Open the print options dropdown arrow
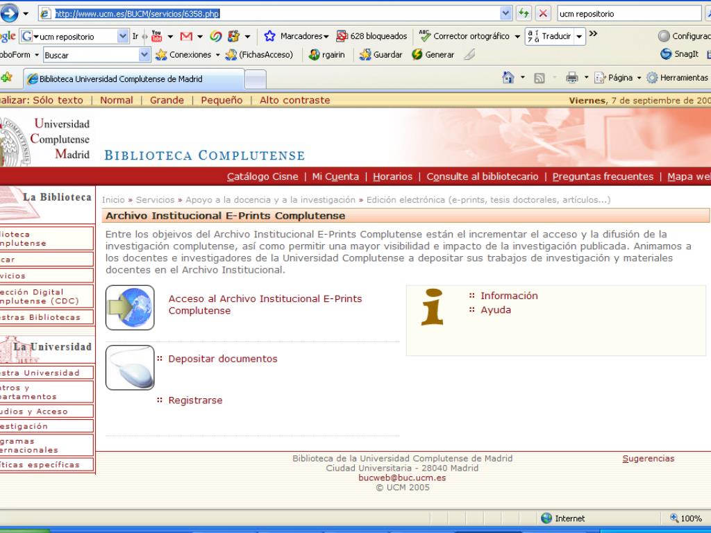This screenshot has width=711, height=533. point(586,78)
